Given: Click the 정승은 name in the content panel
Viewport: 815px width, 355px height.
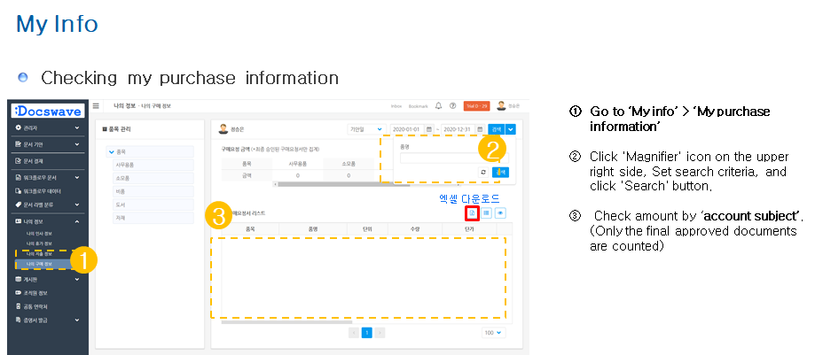Looking at the screenshot, I should coord(237,129).
